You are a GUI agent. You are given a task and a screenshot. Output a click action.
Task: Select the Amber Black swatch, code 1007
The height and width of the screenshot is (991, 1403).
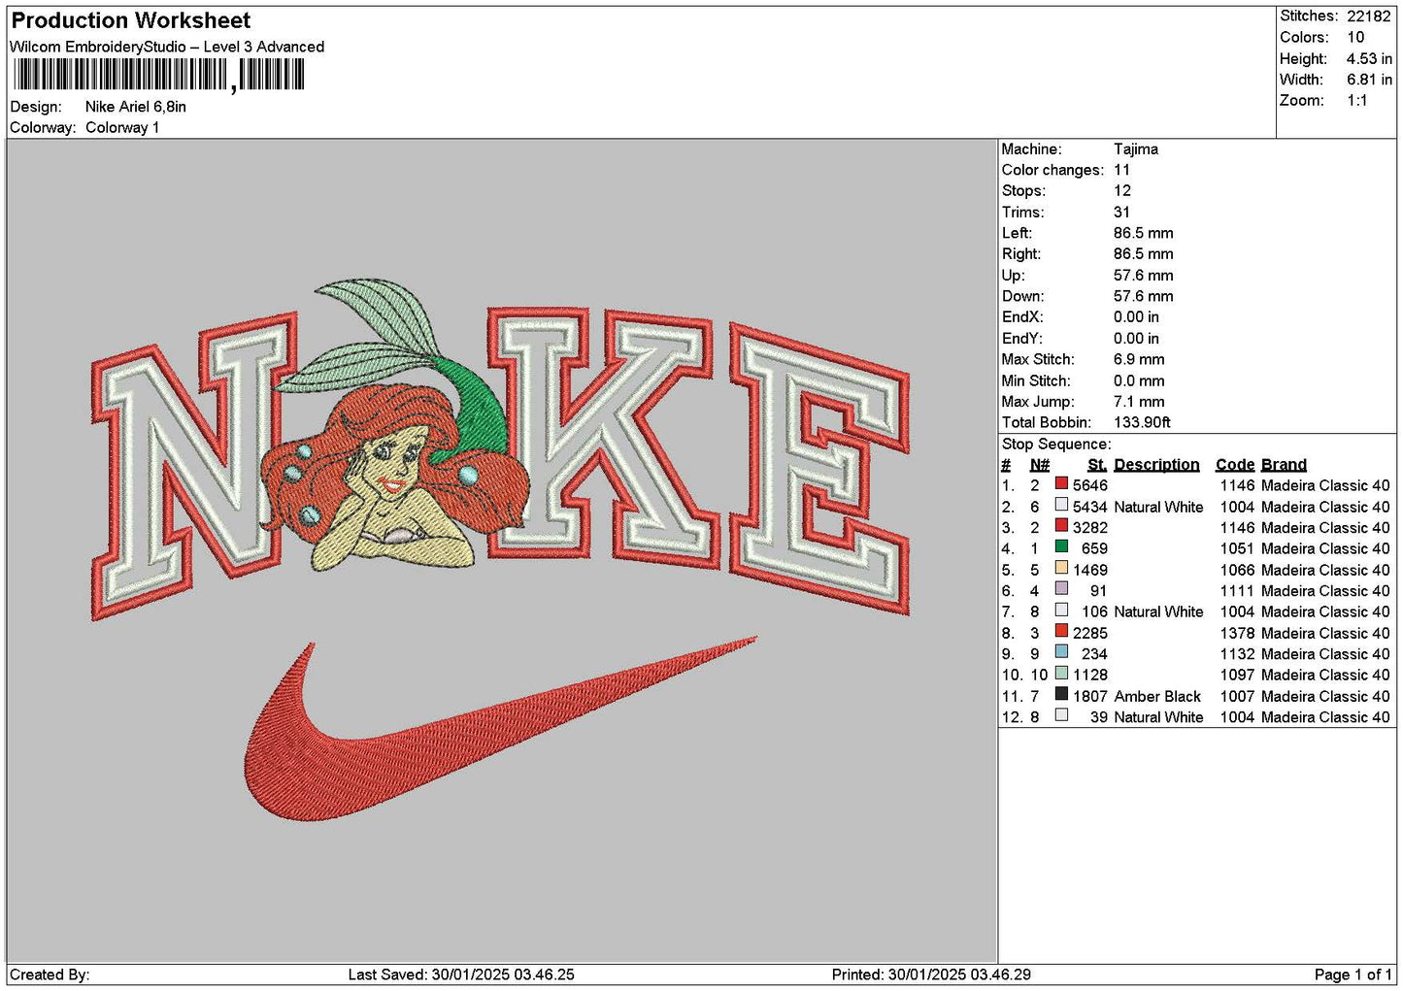pos(1061,695)
